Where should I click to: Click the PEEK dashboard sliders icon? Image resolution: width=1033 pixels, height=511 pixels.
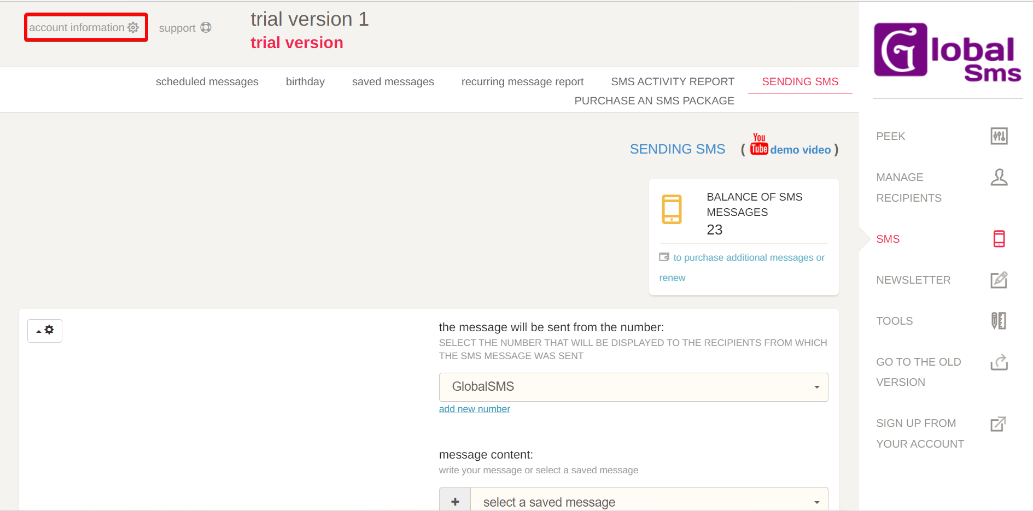point(999,136)
